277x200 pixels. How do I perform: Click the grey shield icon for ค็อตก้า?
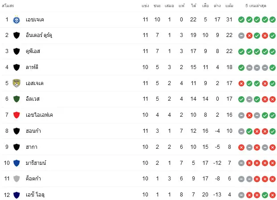point(16,179)
